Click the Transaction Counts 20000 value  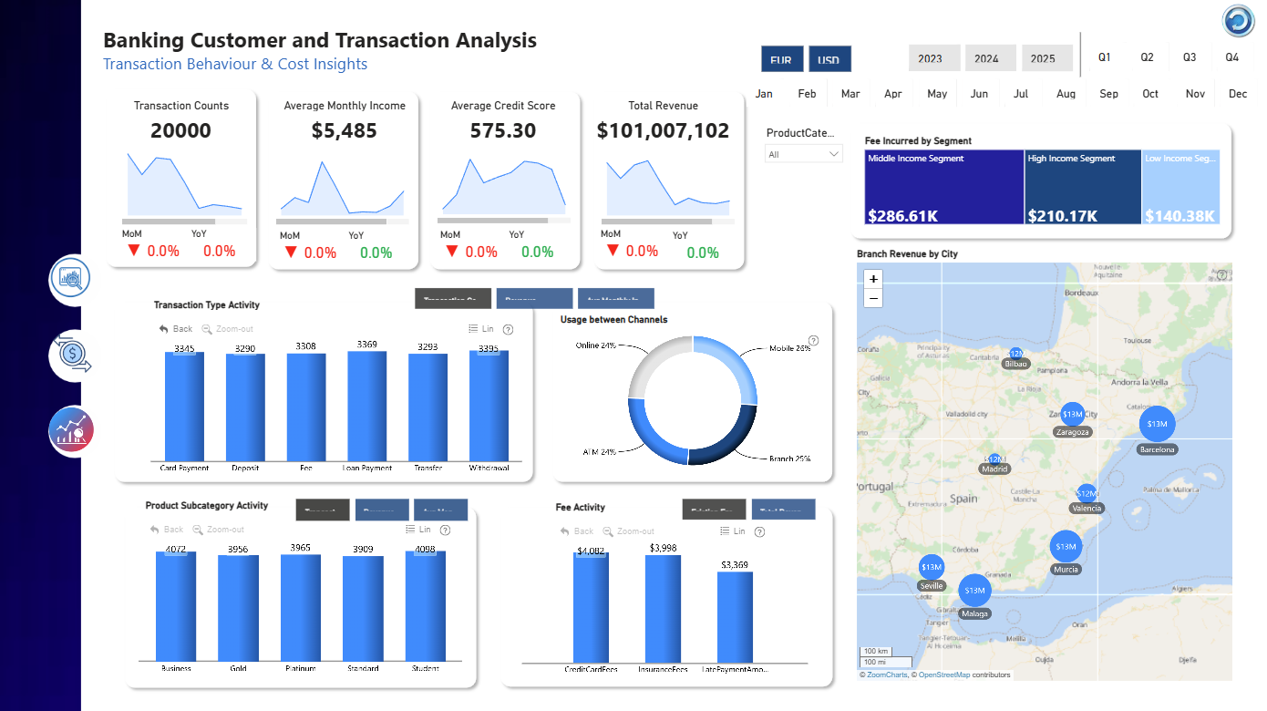[180, 131]
